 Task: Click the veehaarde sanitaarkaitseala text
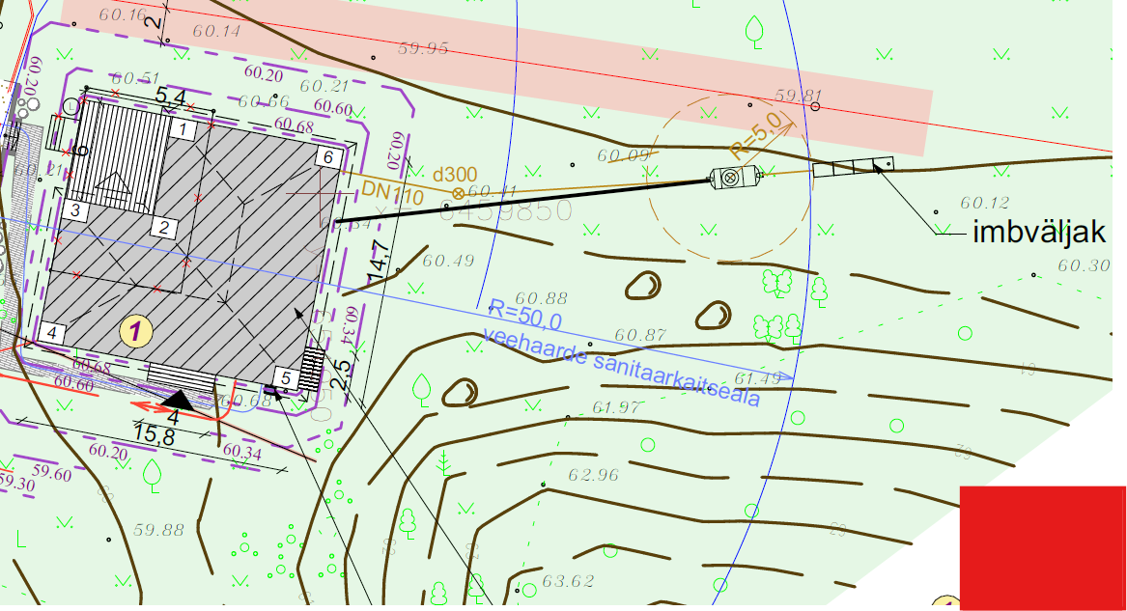click(622, 368)
